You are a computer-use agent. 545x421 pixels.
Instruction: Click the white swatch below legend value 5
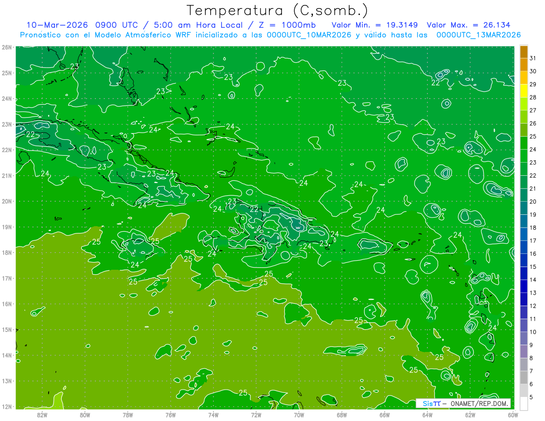(x=524, y=403)
